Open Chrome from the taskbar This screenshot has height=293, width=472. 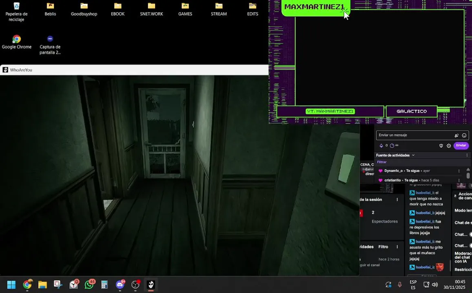(27, 284)
